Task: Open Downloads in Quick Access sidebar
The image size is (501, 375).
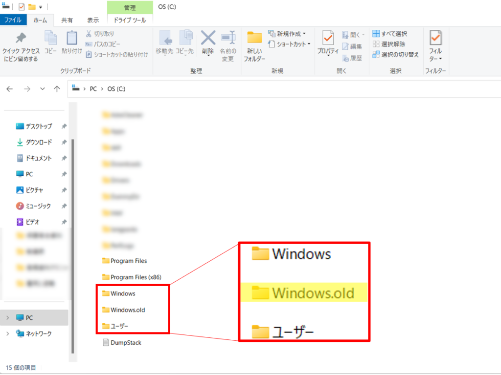Action: pos(38,142)
